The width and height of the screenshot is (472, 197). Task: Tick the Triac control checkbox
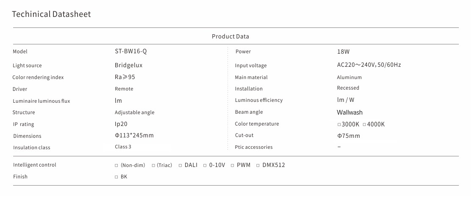click(153, 165)
